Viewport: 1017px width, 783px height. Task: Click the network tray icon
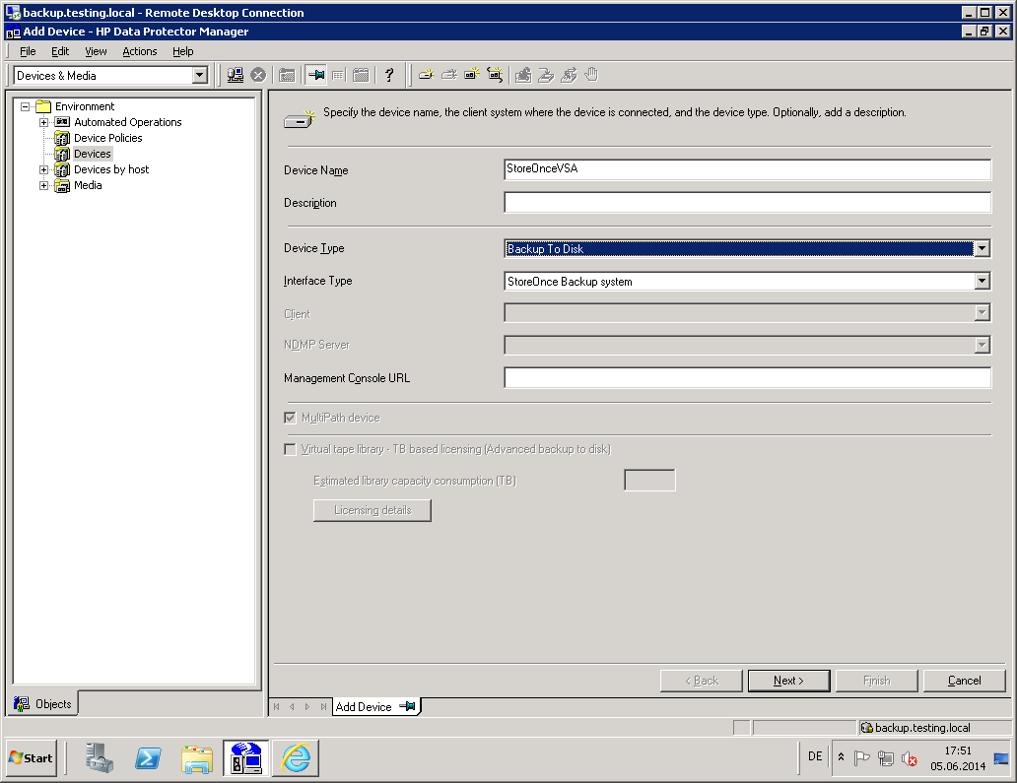click(885, 757)
